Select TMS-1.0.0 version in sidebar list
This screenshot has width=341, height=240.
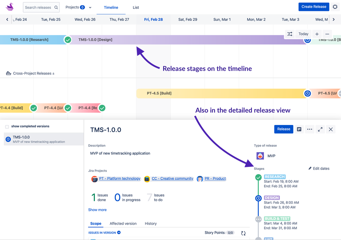(x=44, y=139)
